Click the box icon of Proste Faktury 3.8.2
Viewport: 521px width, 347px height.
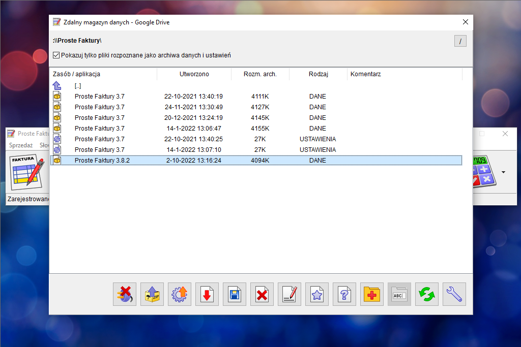(57, 160)
